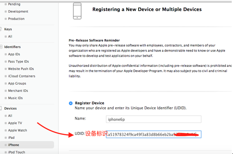This screenshot has width=233, height=154.
Task: Click the Identifiers section icon
Action: pyautogui.click(x=1, y=47)
